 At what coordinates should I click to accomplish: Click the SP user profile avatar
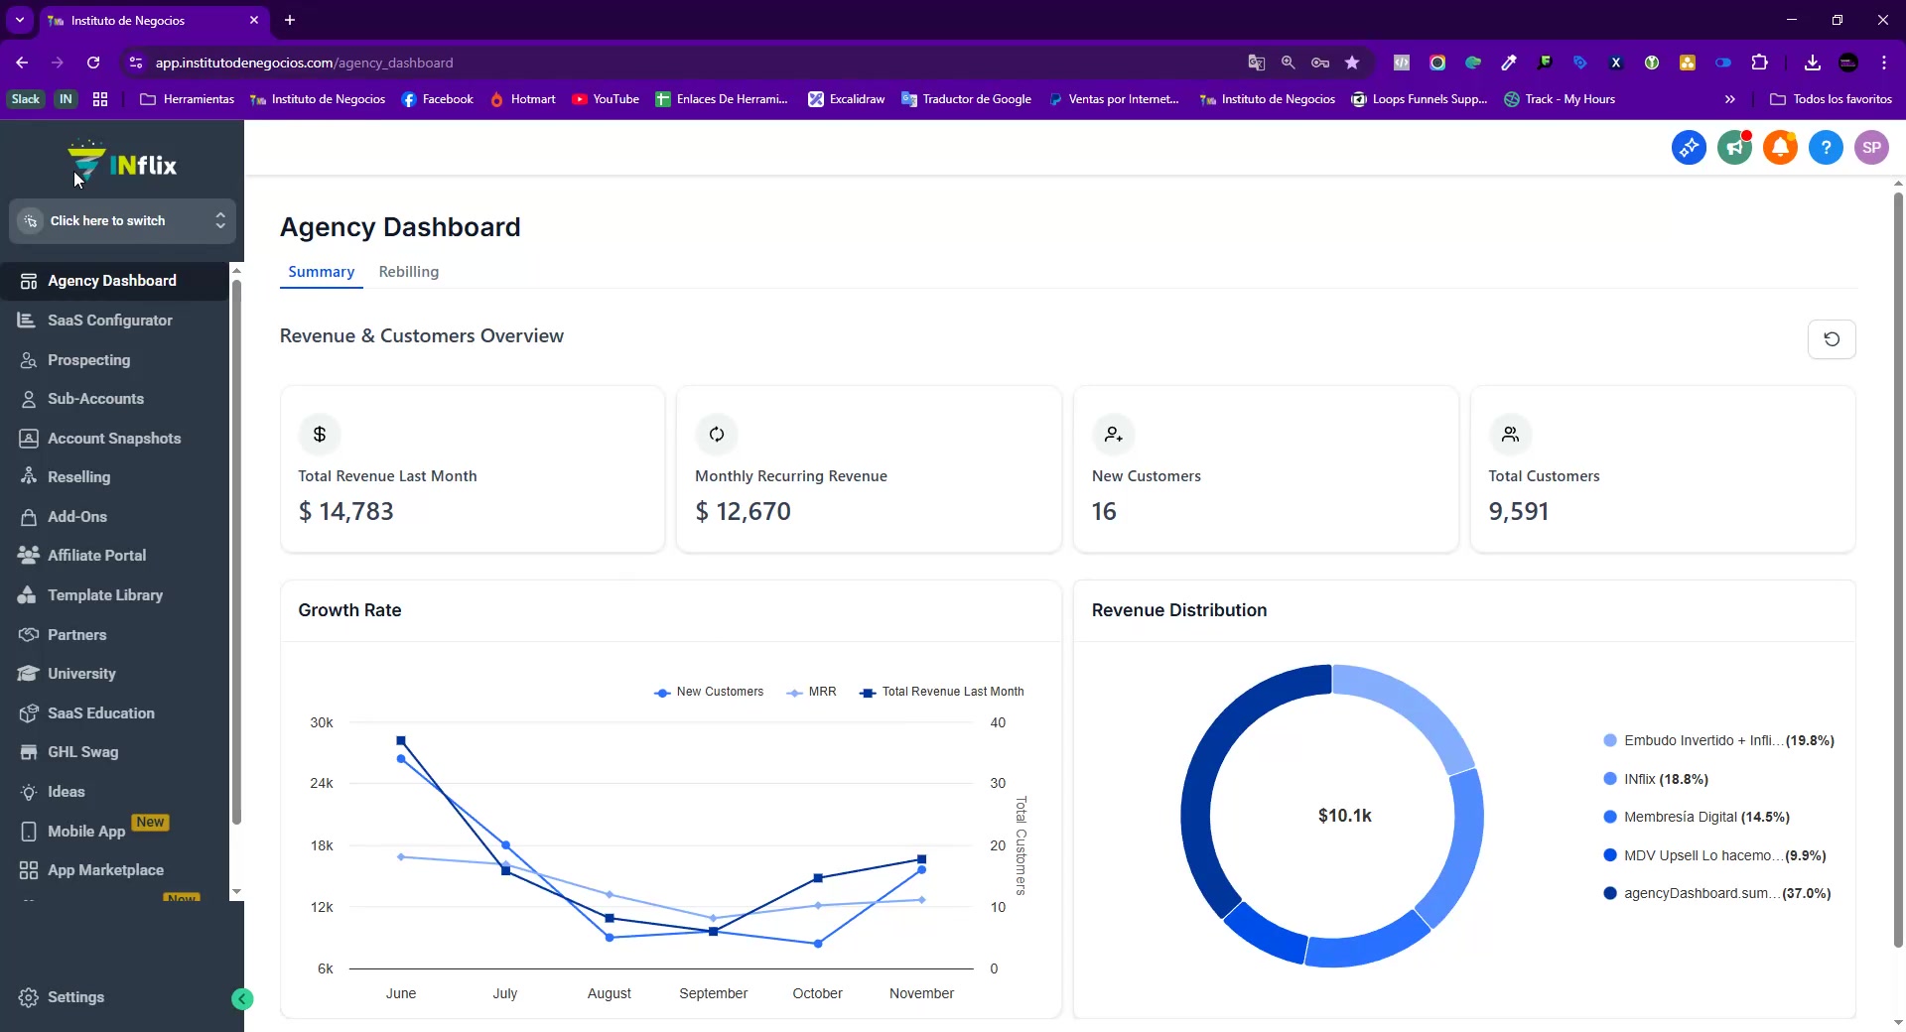tap(1871, 148)
